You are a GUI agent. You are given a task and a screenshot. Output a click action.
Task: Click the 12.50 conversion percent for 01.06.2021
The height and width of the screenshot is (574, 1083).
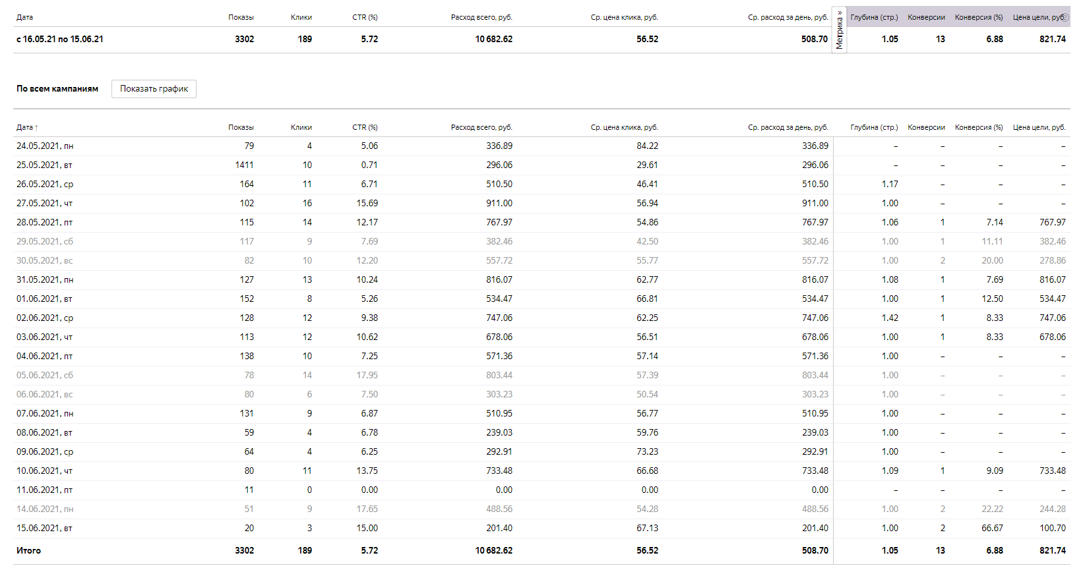tap(993, 299)
